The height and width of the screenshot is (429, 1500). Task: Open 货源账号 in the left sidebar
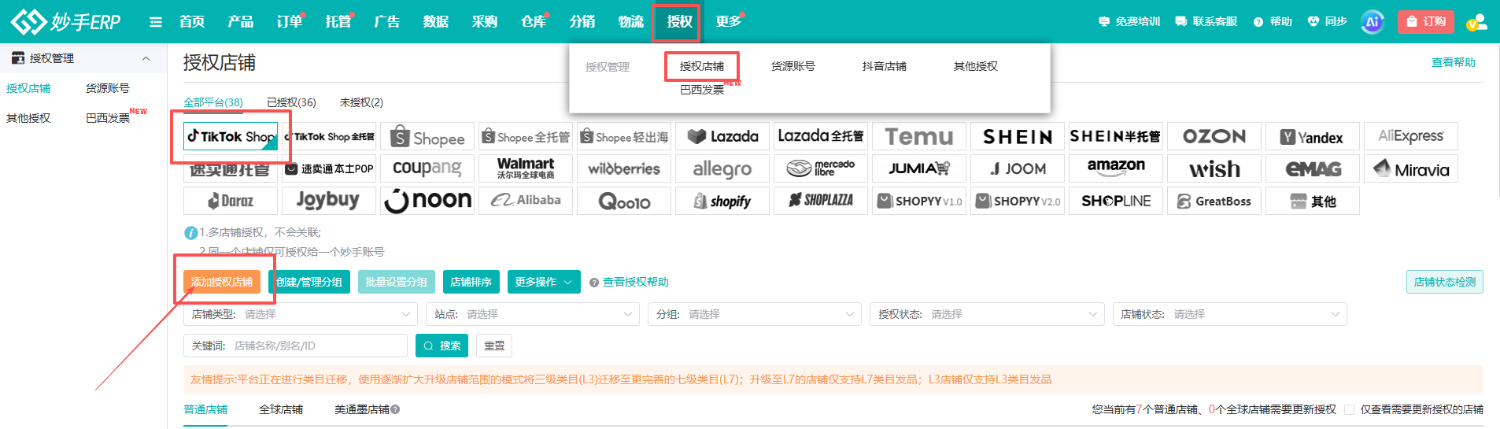108,88
